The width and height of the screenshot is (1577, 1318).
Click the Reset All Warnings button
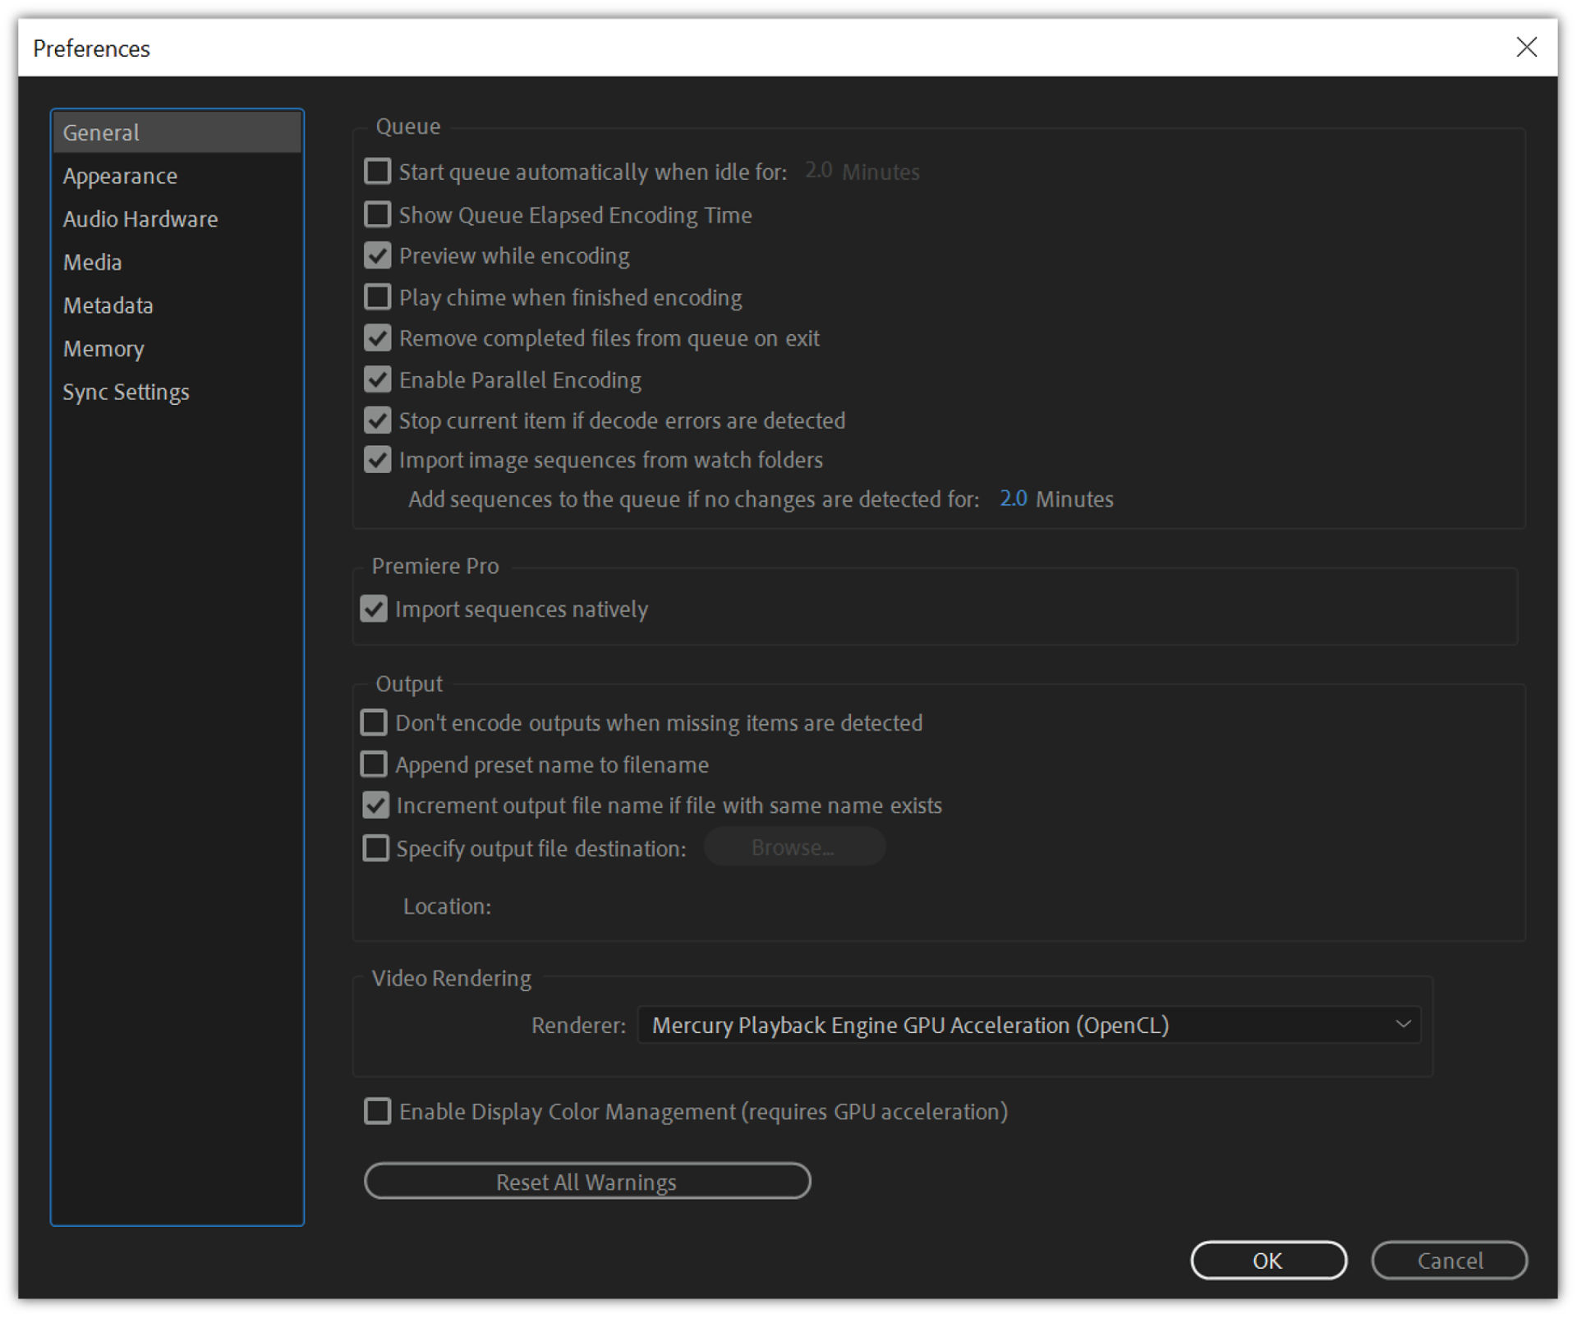586,1181
